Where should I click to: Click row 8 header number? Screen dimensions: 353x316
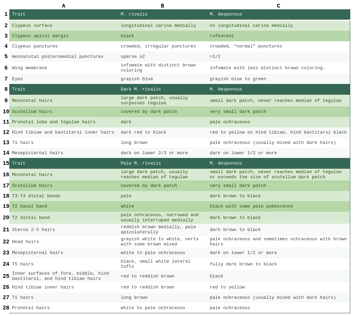tap(6, 89)
